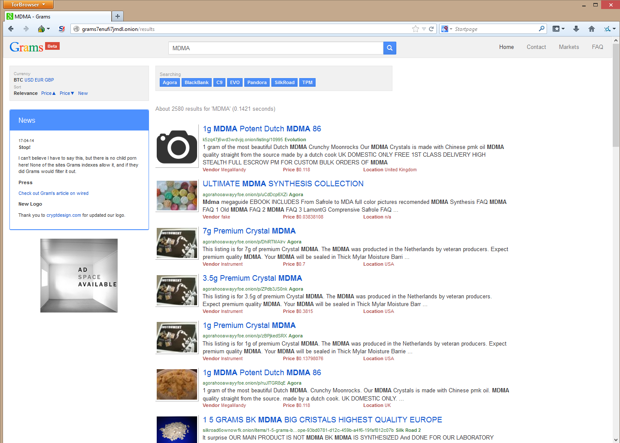
Task: Toggle the EVO market filter
Action: pyautogui.click(x=235, y=82)
